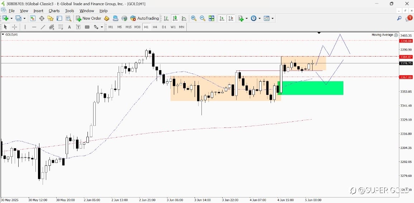Image resolution: width=414 pixels, height=203 pixels.
Task: Open the Data Window crosshair-target icon
Action: [x=42, y=18]
